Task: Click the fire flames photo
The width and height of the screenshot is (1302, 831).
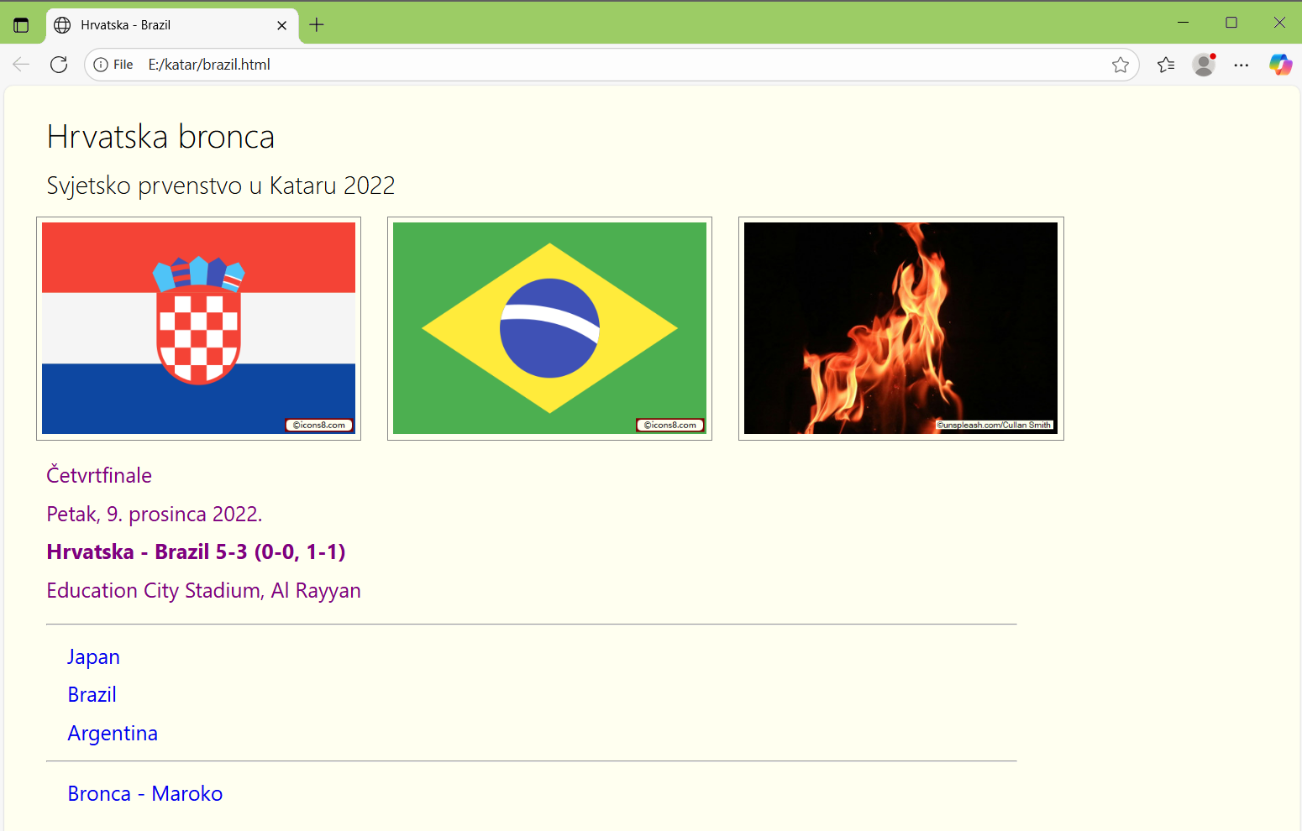Action: tap(900, 328)
